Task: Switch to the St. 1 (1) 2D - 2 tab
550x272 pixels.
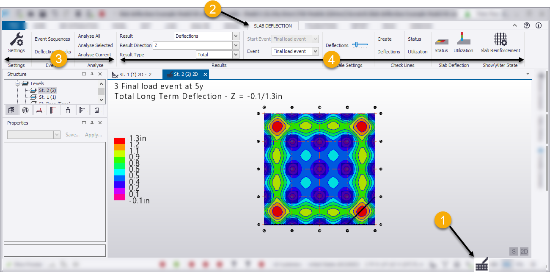Action: point(135,75)
